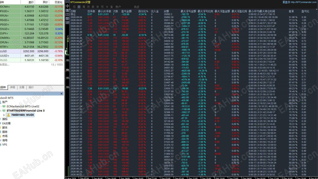Close the navigator panel with X
This screenshot has height=179, width=318.
coord(62,94)
